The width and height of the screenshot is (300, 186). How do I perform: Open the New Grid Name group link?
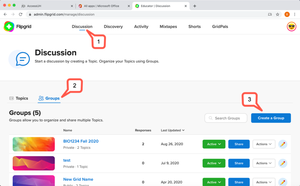pos(78,179)
